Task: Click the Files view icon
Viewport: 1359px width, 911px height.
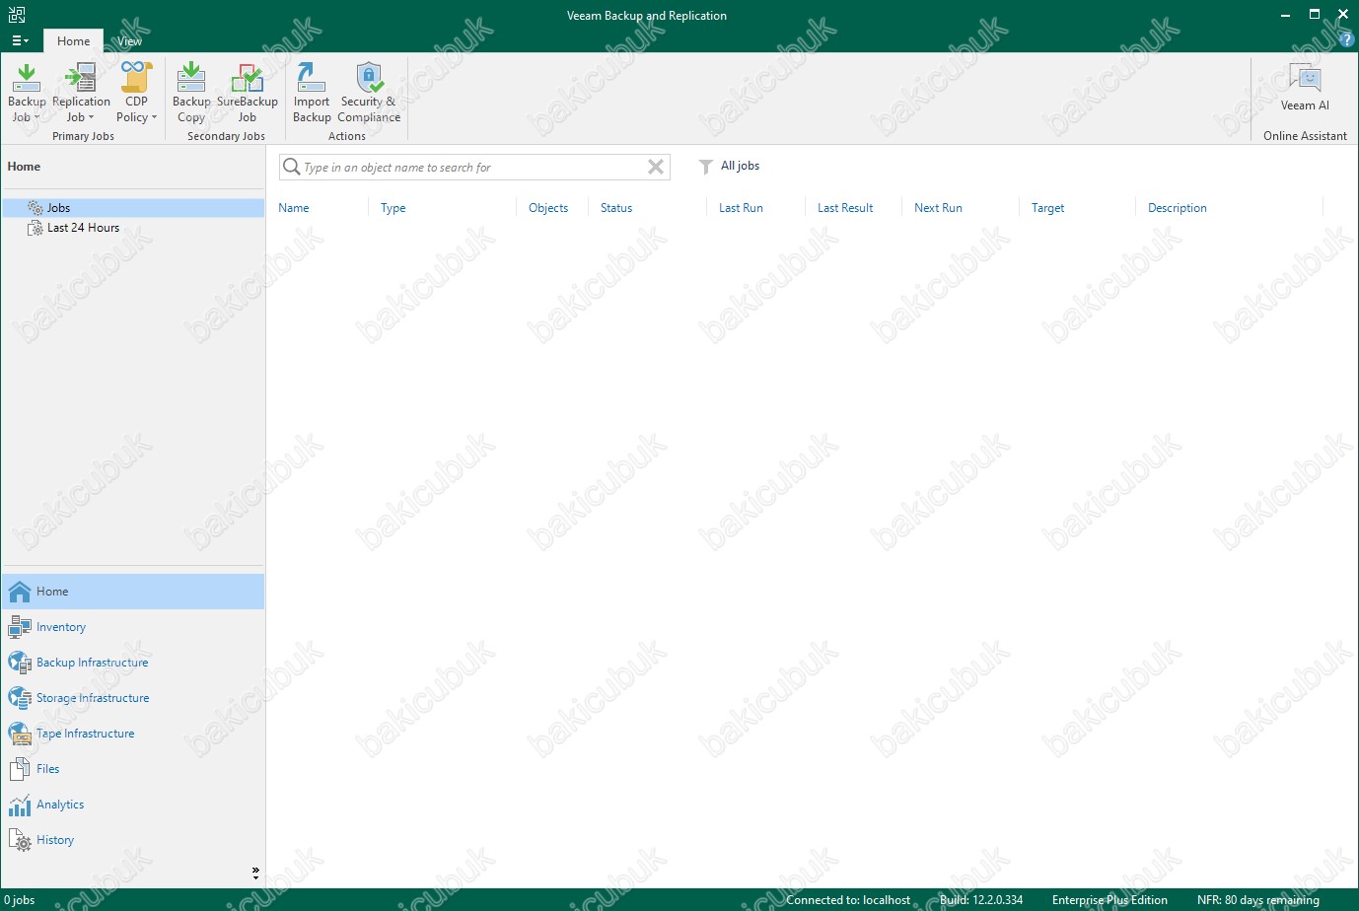Action: [20, 769]
